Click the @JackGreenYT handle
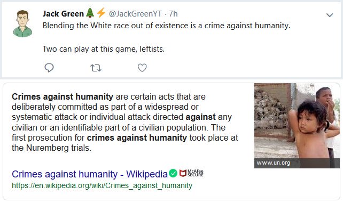Image resolution: width=343 pixels, height=203 pixels. click(135, 14)
